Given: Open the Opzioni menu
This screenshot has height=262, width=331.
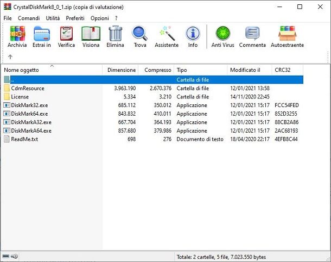Looking at the screenshot, I should pyautogui.click(x=100, y=18).
